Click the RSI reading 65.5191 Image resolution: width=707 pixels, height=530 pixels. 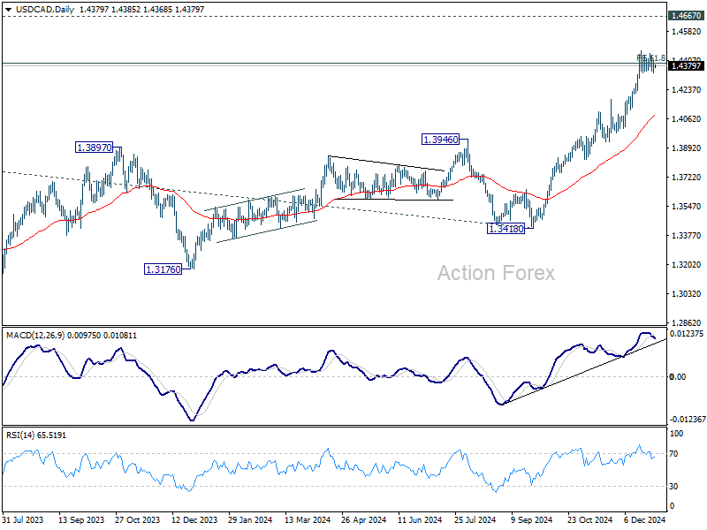click(51, 435)
